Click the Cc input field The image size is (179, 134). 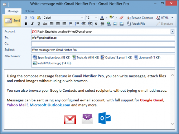tap(103, 44)
